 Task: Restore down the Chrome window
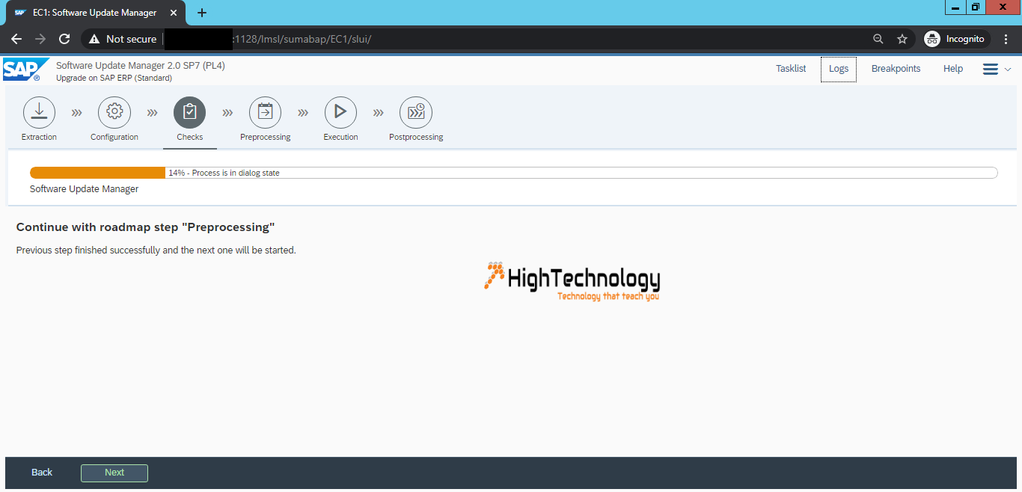coord(976,7)
